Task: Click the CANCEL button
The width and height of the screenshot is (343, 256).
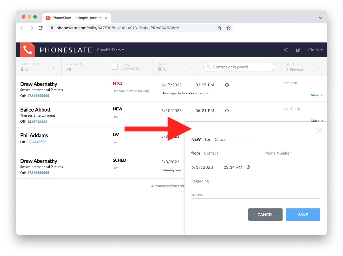Action: [x=265, y=215]
